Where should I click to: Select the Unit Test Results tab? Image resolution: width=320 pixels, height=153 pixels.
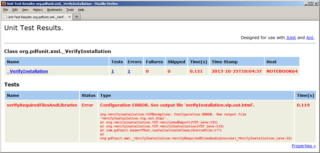pos(36,17)
